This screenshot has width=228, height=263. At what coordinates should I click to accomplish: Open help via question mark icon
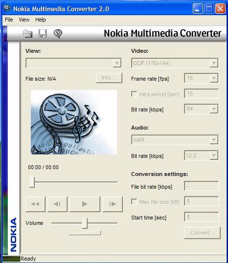[58, 34]
